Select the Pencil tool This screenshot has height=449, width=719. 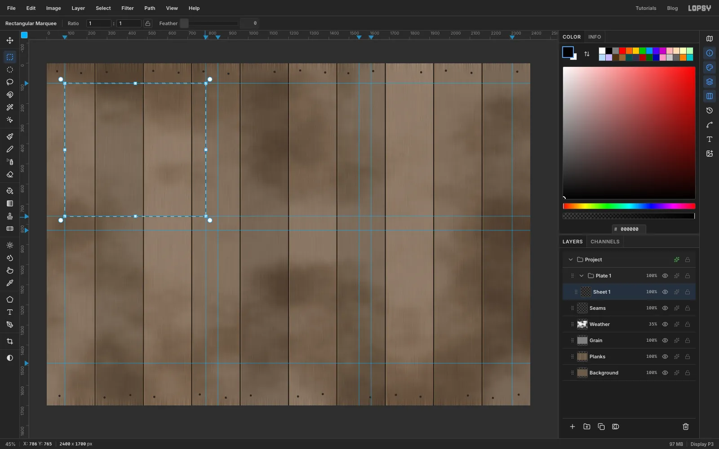coord(10,149)
